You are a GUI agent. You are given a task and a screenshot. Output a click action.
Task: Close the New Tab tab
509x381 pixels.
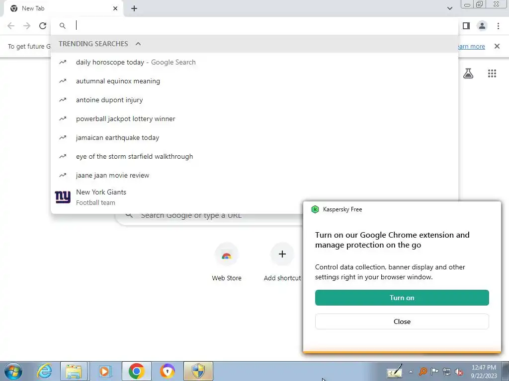click(x=115, y=8)
